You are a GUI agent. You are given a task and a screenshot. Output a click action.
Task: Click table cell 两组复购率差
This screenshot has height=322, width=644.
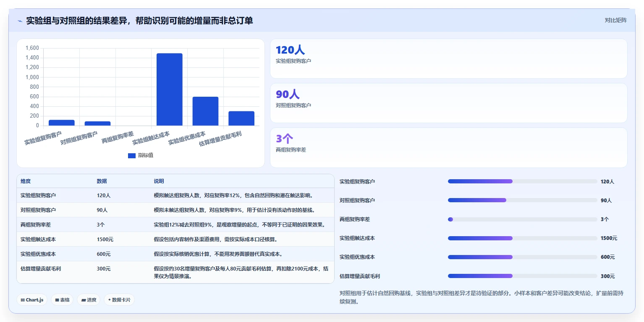(36, 225)
